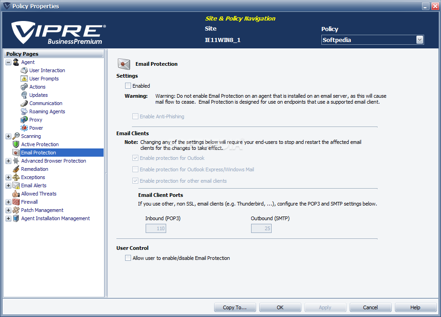Image resolution: width=441 pixels, height=317 pixels.
Task: Click the Active Protection shield icon
Action: pyautogui.click(x=16, y=144)
